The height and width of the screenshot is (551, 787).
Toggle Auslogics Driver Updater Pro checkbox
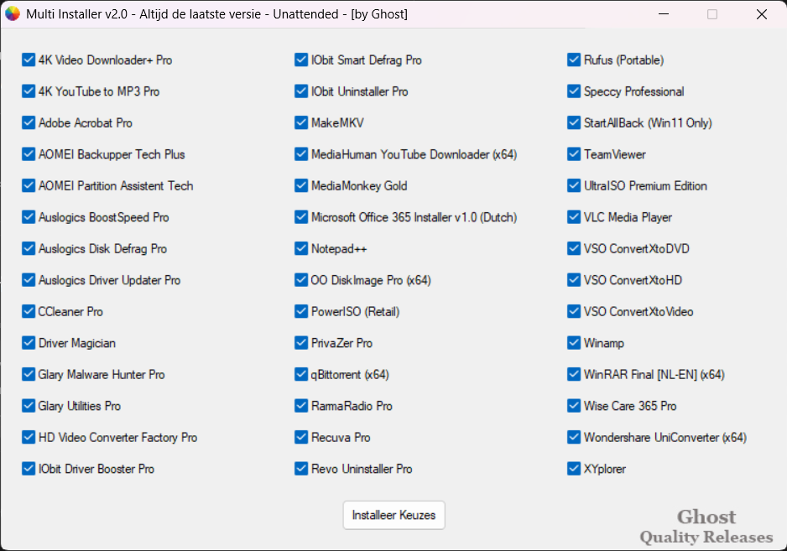29,280
